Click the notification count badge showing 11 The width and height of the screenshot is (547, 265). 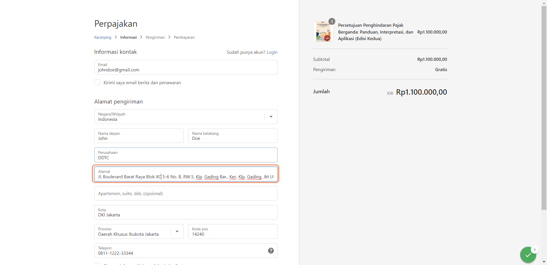(x=534, y=250)
